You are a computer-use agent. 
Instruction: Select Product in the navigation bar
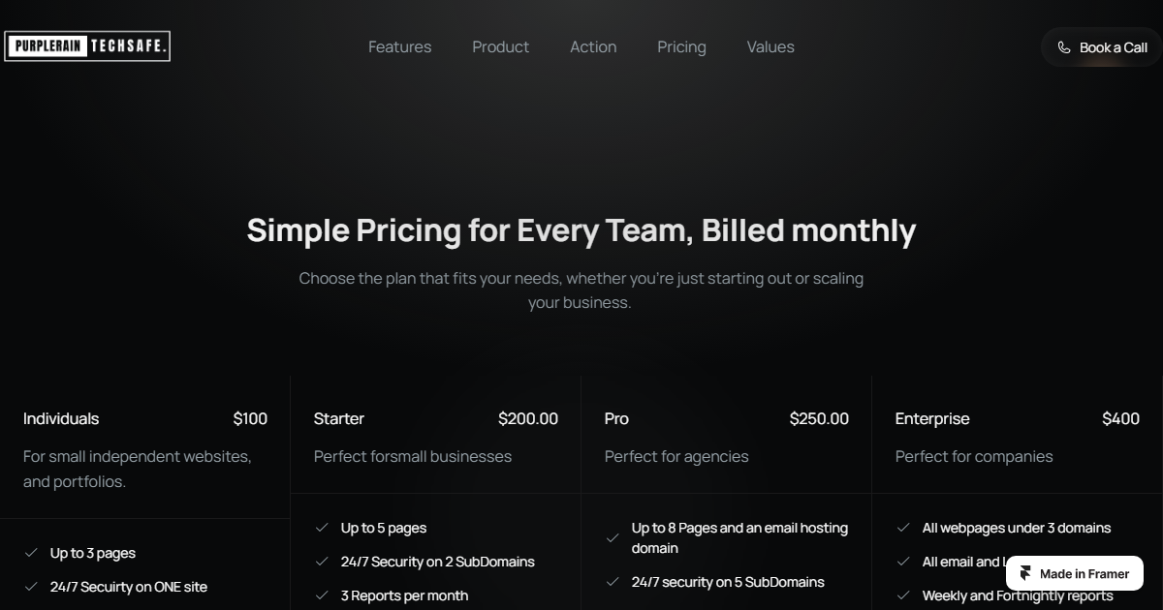(x=500, y=46)
